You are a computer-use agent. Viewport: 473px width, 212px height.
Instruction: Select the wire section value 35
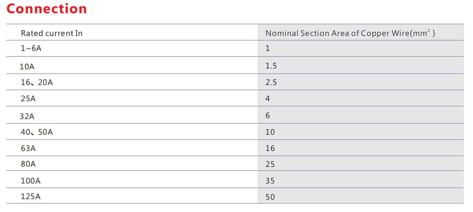[x=270, y=181]
